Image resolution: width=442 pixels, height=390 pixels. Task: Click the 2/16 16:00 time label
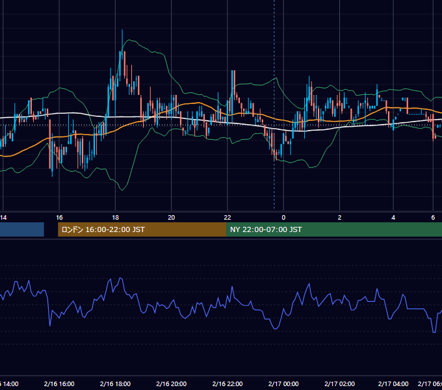click(59, 383)
